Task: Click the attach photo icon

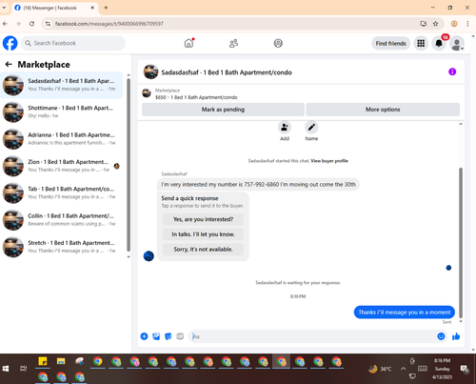Action: 156,336
